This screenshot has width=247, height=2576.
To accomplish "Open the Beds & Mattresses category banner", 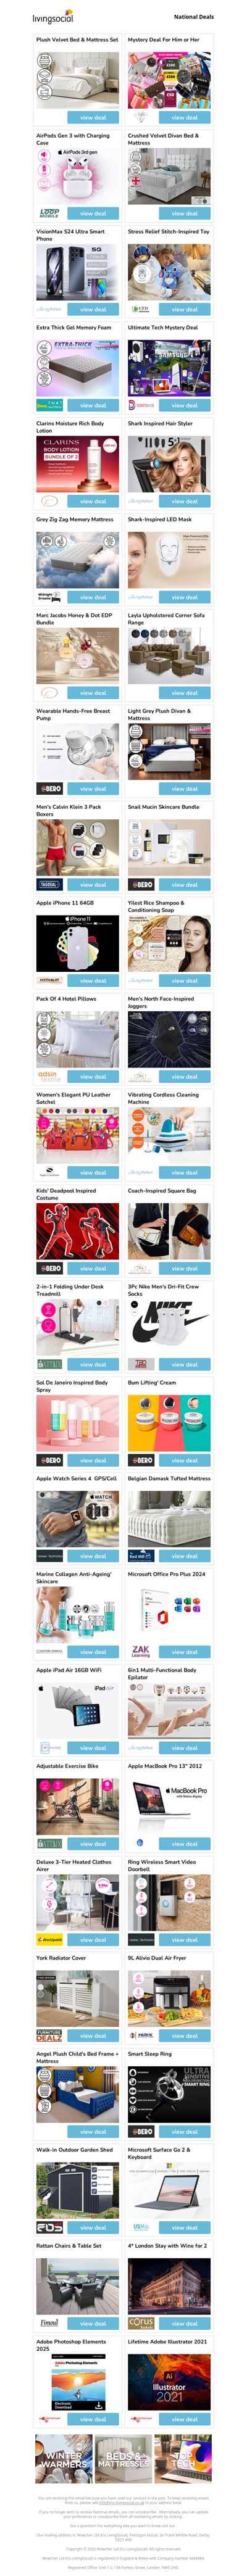I will (123, 2459).
